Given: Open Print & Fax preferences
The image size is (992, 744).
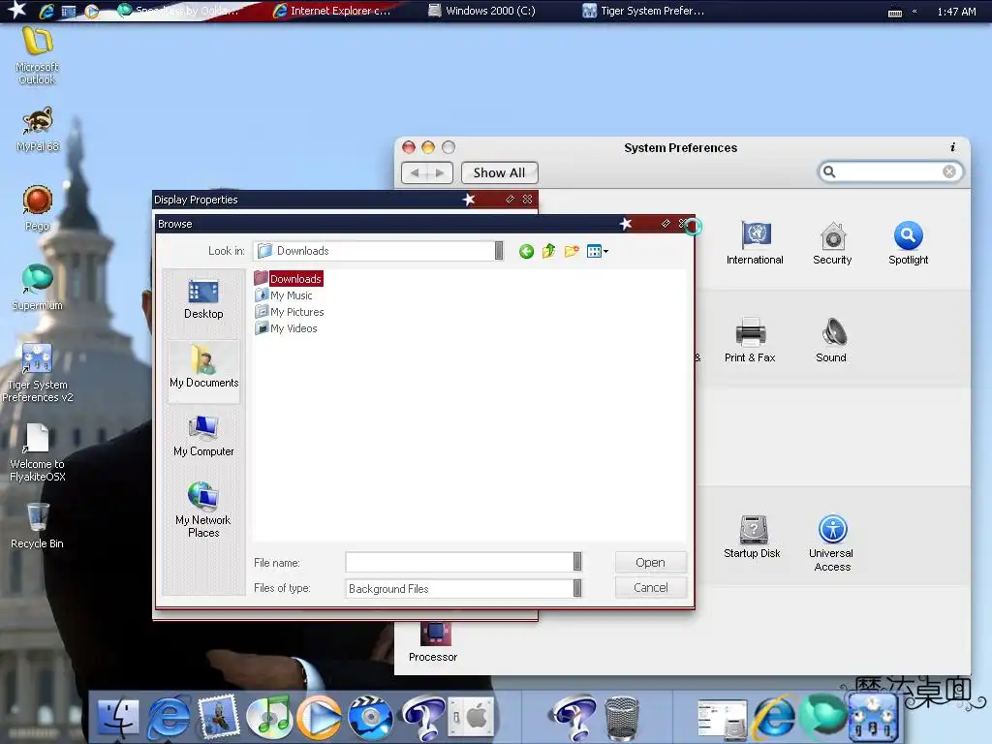Looking at the screenshot, I should pos(750,340).
